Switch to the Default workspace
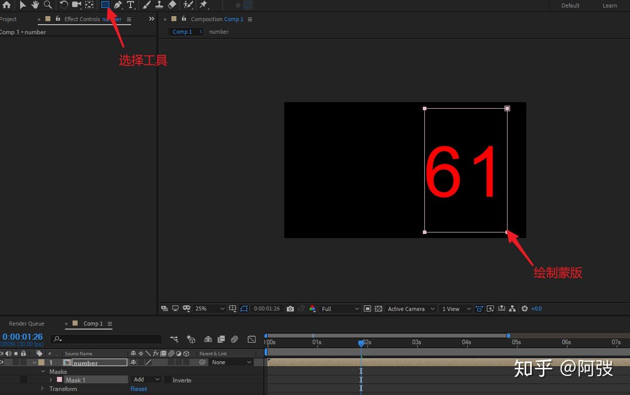This screenshot has width=630, height=395. [571, 6]
